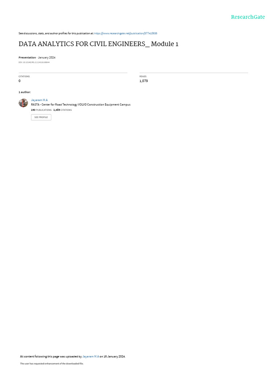
Task: Click the SEE PROFILE button
Action: click(41, 117)
